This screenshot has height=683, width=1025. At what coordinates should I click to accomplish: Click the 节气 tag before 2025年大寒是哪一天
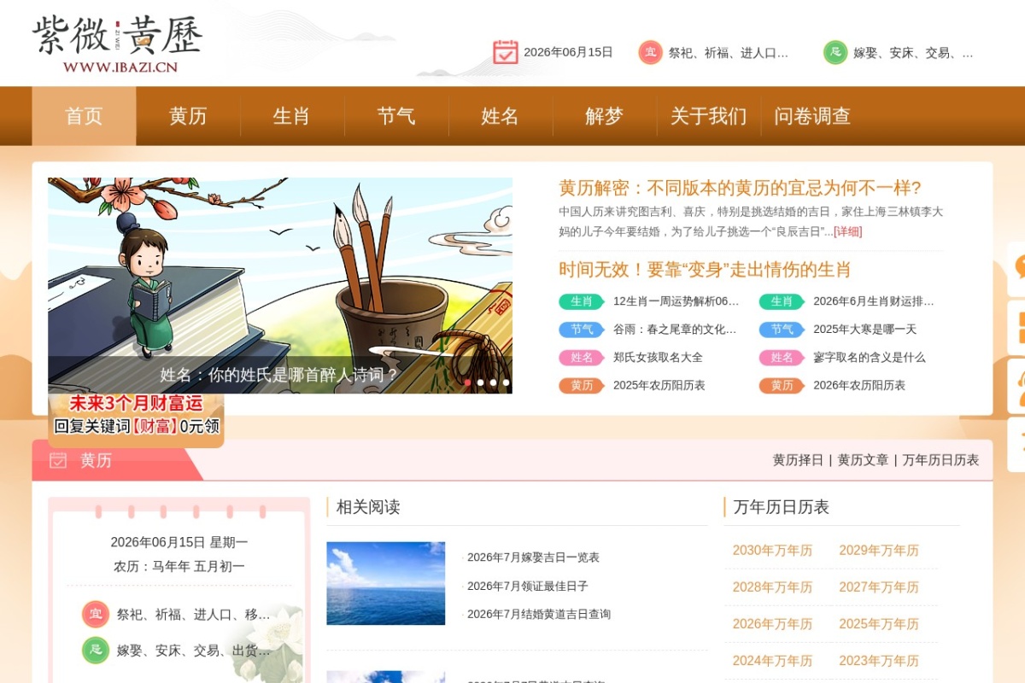tap(782, 330)
